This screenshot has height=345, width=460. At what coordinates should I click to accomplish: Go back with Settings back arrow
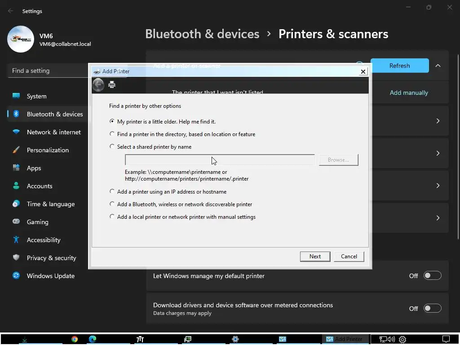coord(11,11)
